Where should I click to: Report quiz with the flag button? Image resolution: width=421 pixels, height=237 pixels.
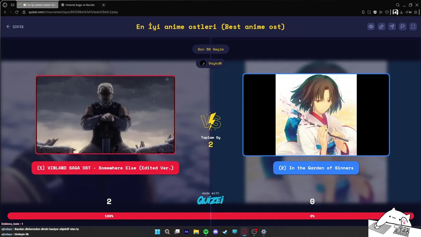[x=403, y=27]
